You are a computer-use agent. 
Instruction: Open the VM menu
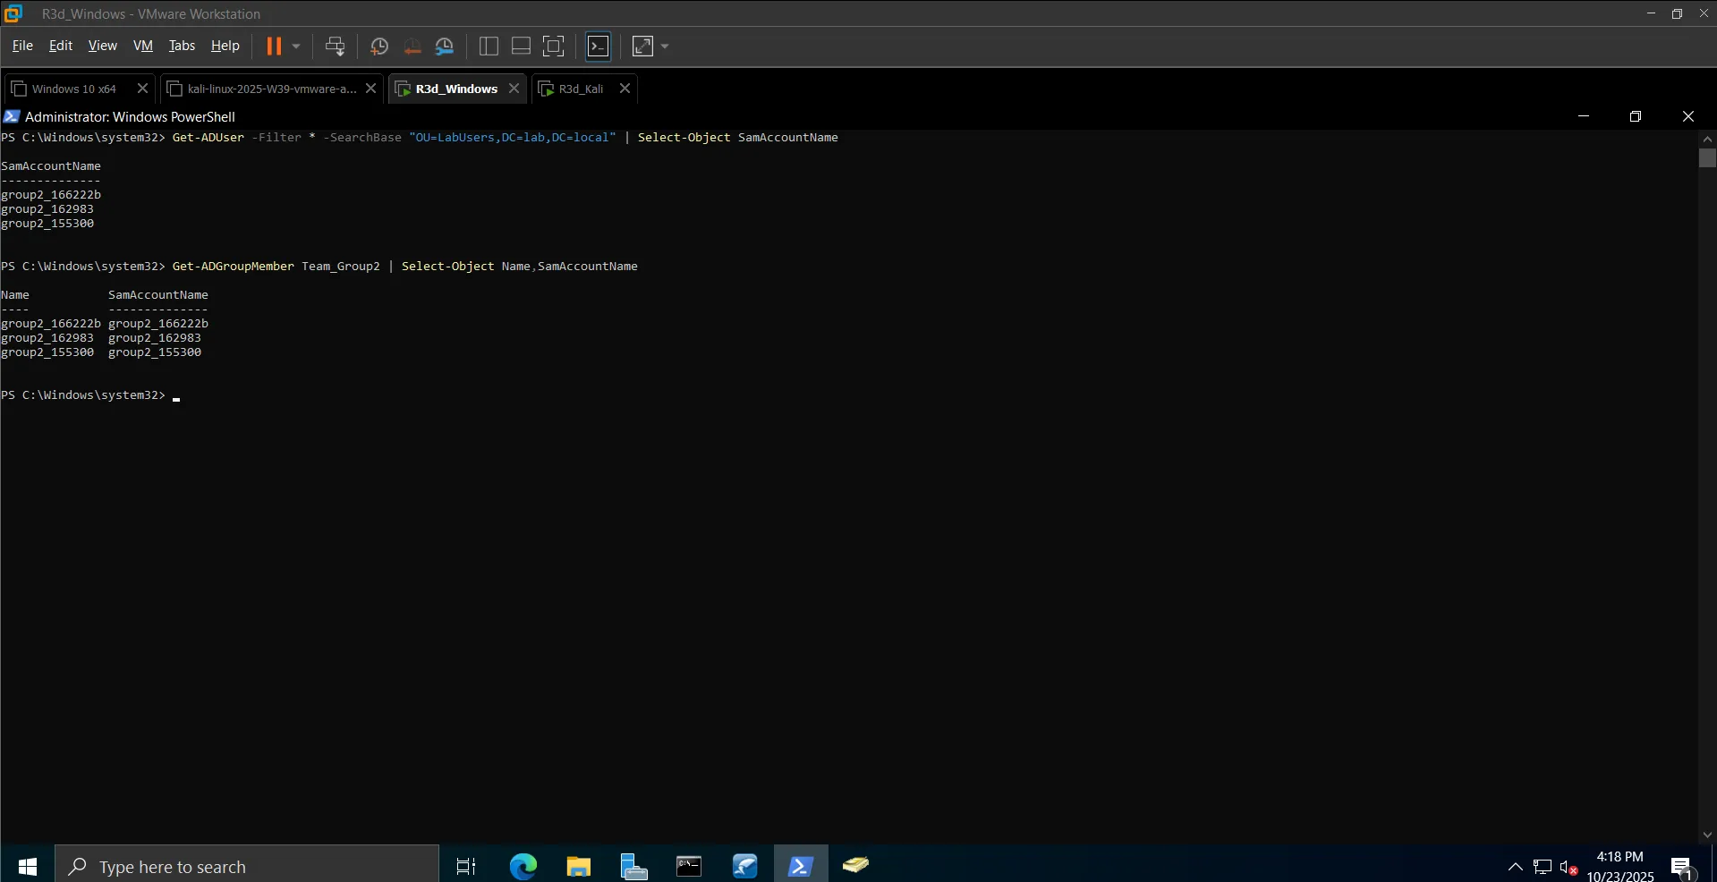tap(143, 46)
